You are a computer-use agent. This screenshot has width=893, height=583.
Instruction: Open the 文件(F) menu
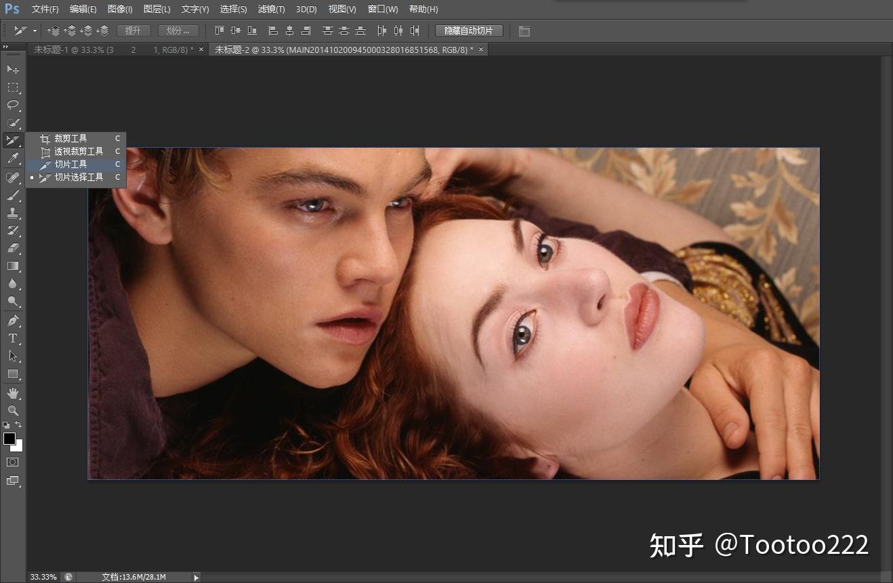pos(45,9)
